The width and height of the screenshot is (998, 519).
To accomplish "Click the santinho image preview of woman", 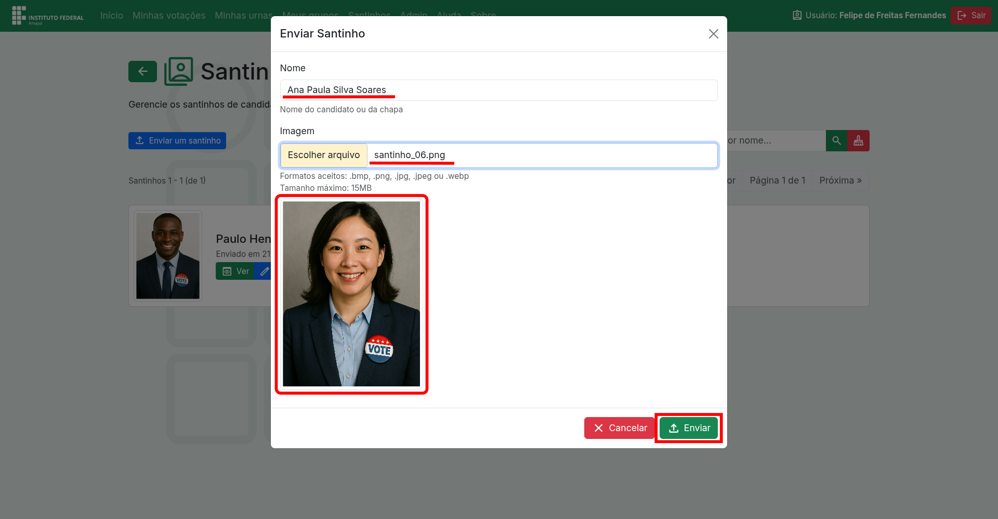I will click(351, 294).
